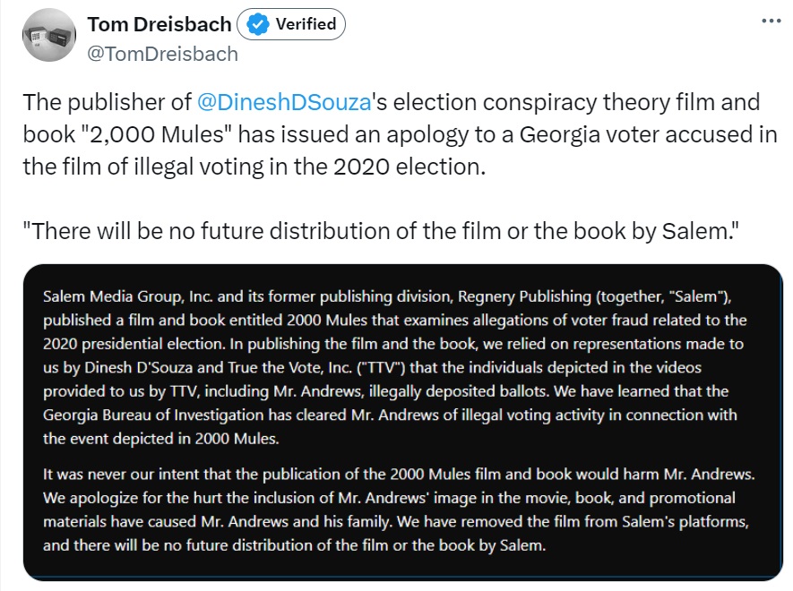Select the quoted line "There will be no future distribution"
This screenshot has height=591, width=793.
(x=381, y=231)
